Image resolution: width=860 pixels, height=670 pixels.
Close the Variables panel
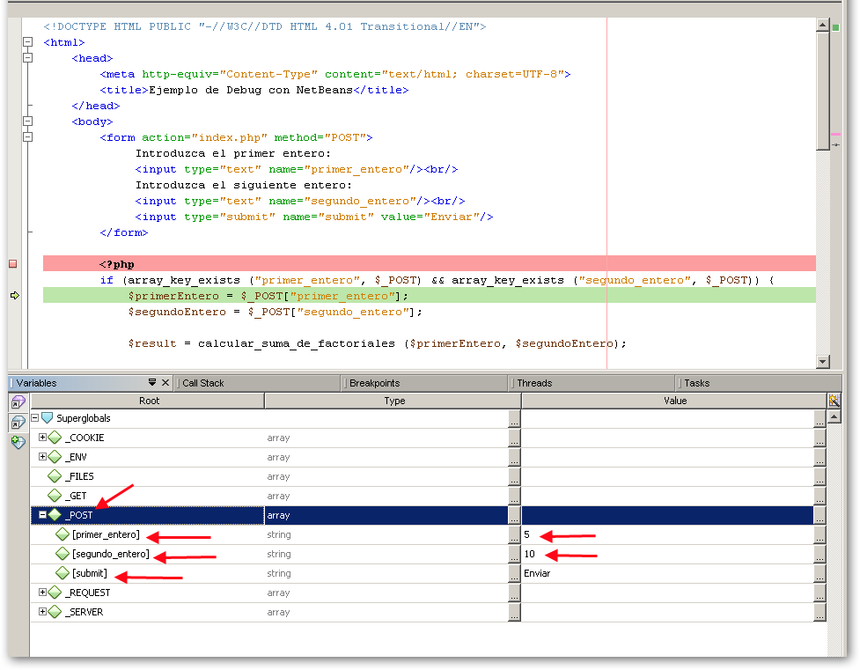pos(165,383)
